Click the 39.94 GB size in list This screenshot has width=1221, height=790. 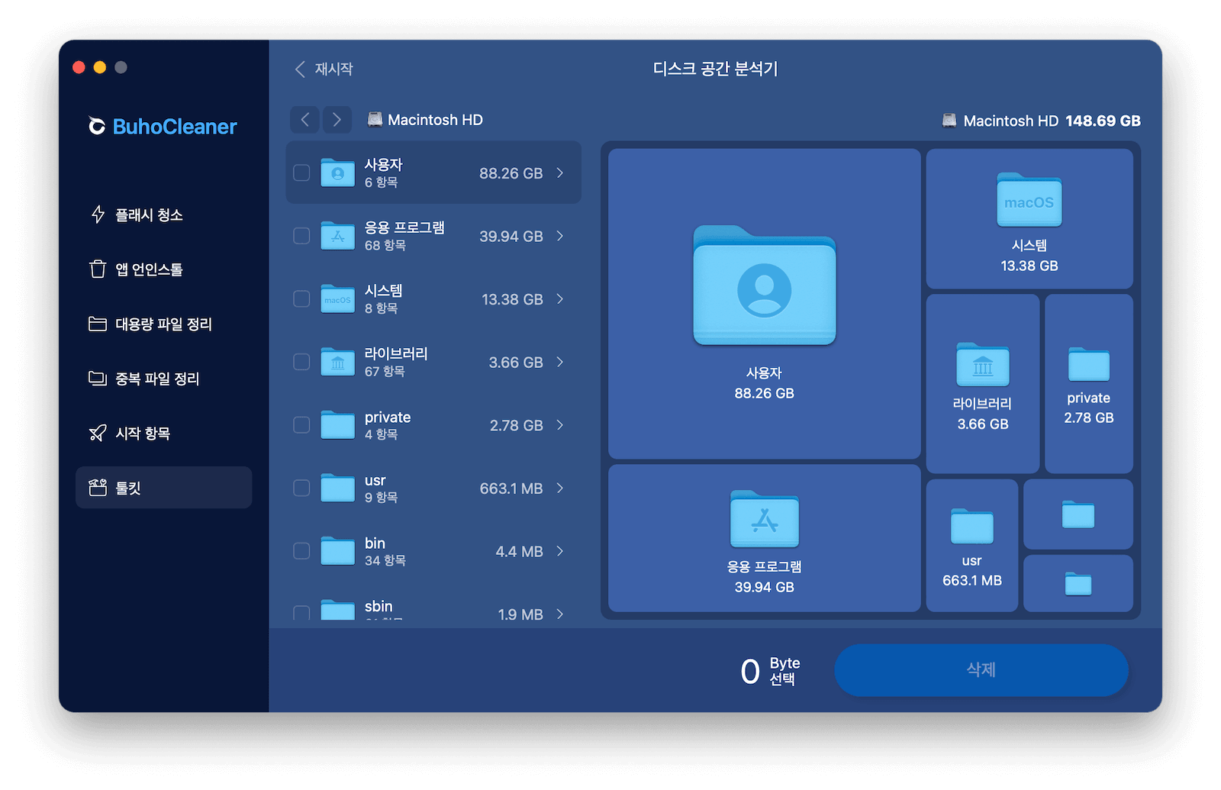(x=511, y=237)
